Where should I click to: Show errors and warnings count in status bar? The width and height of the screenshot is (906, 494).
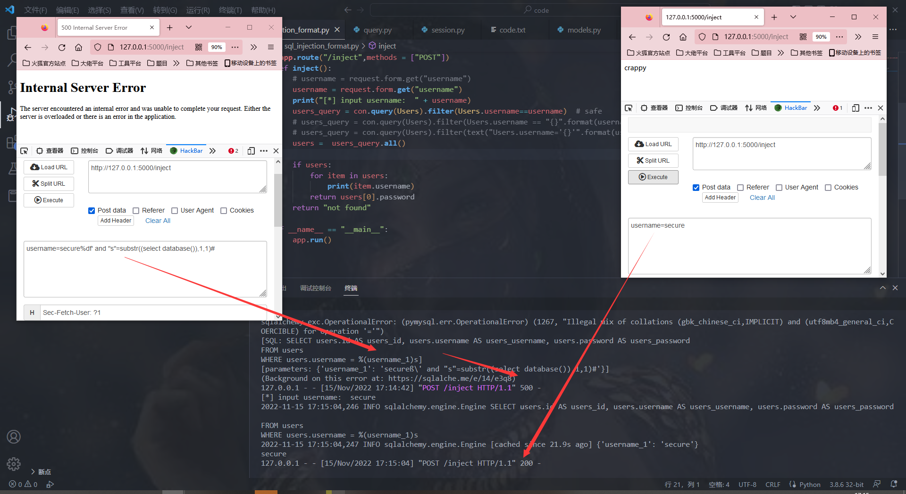pos(23,485)
